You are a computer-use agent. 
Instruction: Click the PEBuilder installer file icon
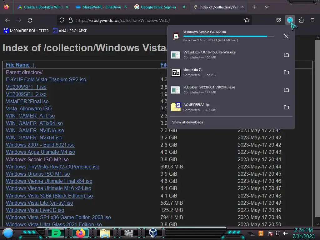[176, 90]
